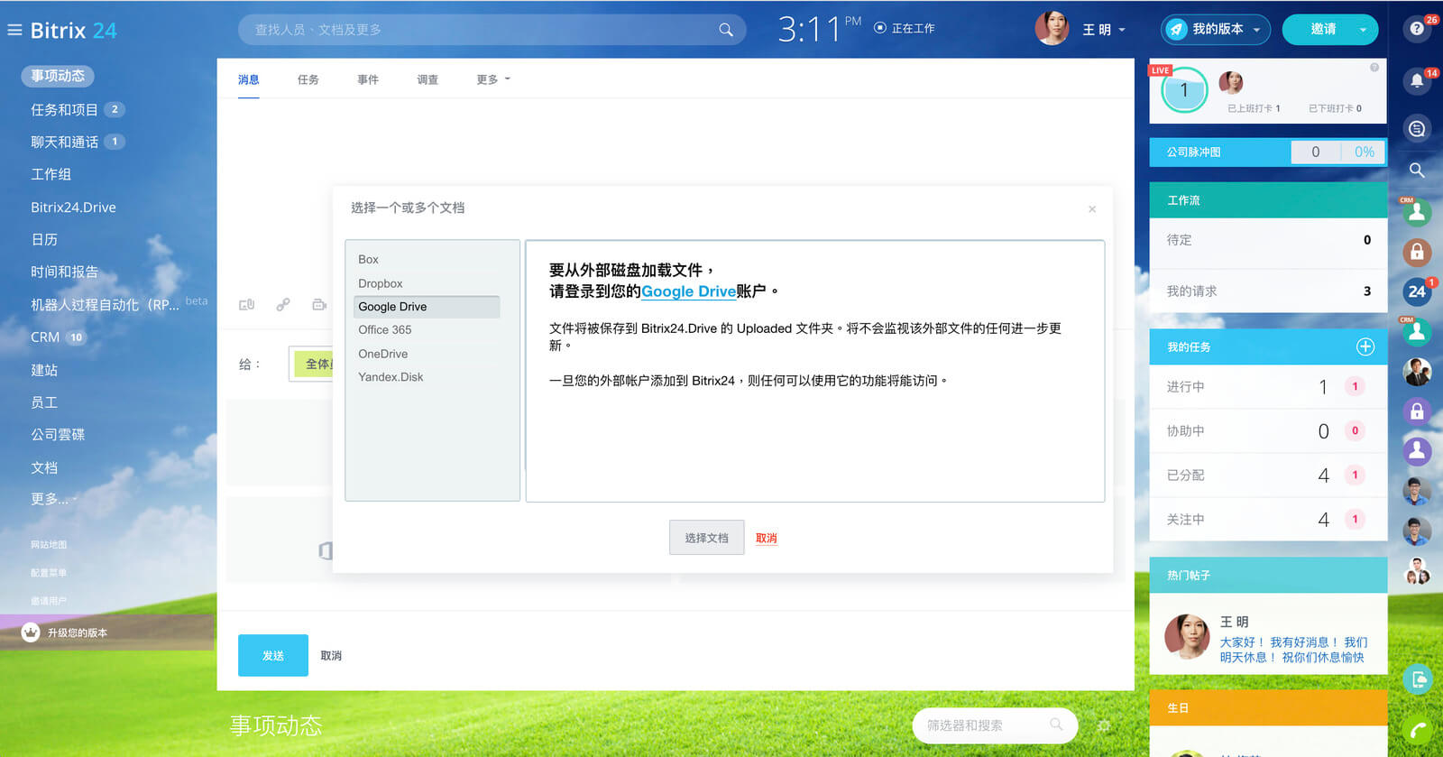Image resolution: width=1443 pixels, height=757 pixels.
Task: Open 聊天和通话 in the left menu
Action: (64, 142)
